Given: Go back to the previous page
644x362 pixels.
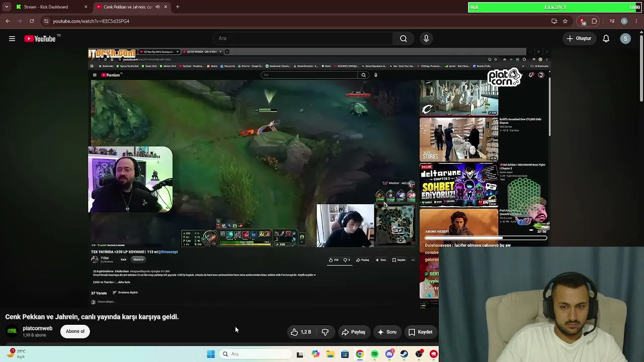Looking at the screenshot, I should pos(8,21).
